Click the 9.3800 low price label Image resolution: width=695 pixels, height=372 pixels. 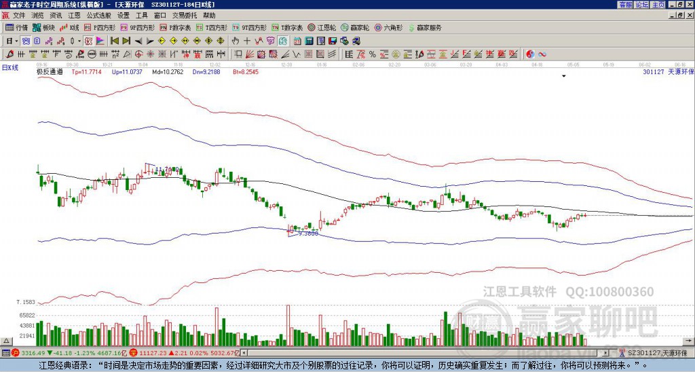pos(308,234)
